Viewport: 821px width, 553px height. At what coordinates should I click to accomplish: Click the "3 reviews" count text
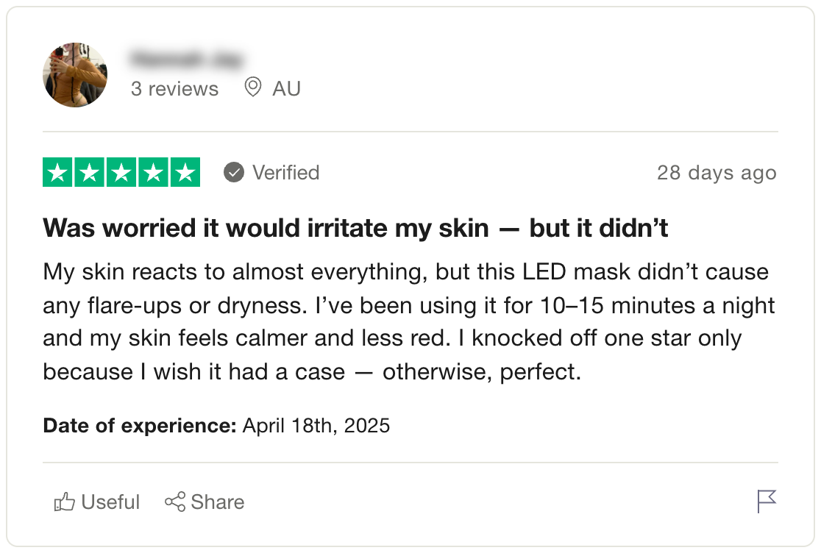click(x=174, y=88)
